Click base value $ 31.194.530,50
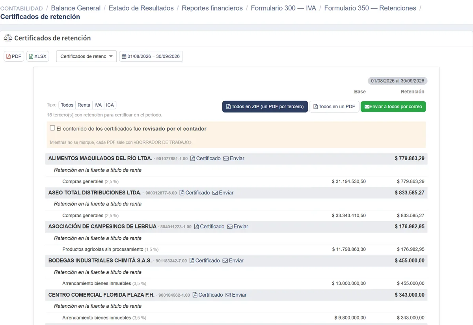The image size is (473, 325). pyautogui.click(x=349, y=181)
